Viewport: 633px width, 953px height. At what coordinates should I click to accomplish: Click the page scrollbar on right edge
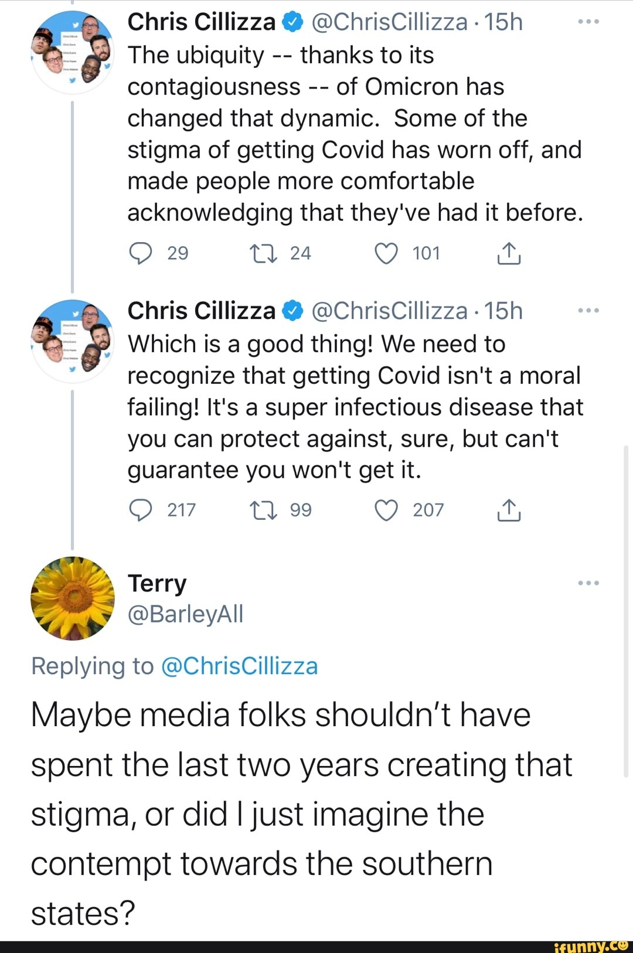626,610
